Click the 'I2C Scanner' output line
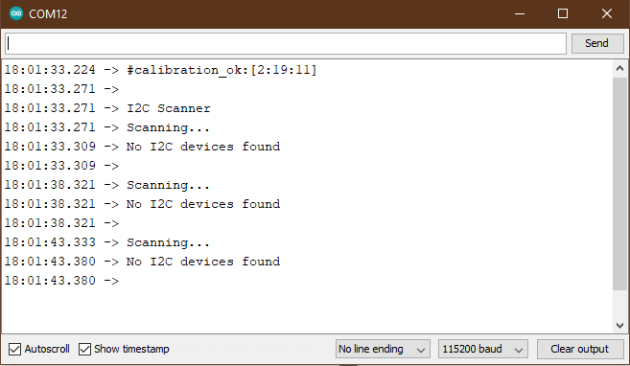 169,108
